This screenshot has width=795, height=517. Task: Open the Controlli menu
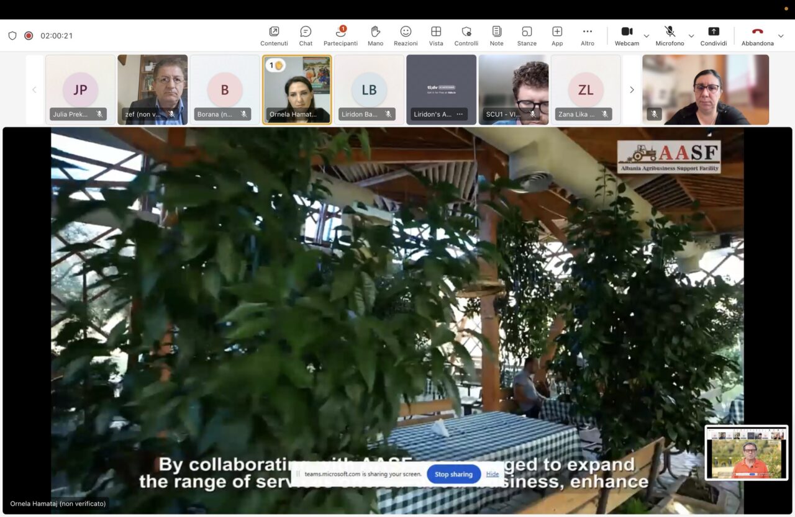point(466,35)
